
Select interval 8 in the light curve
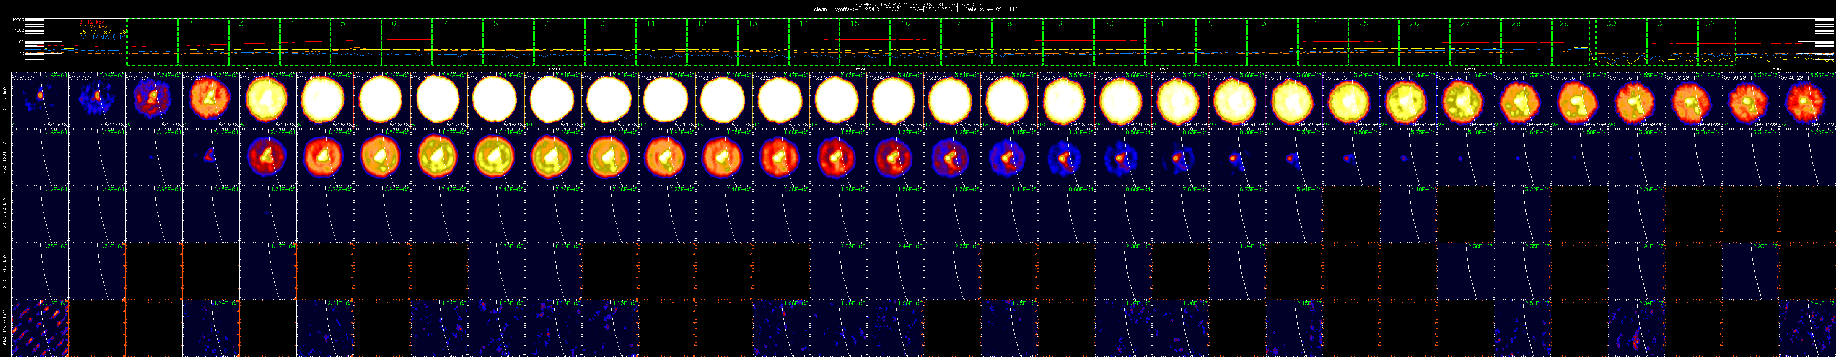tap(509, 43)
